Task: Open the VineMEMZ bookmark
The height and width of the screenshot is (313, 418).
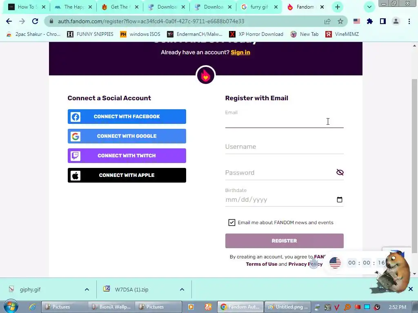Action: [x=342, y=34]
